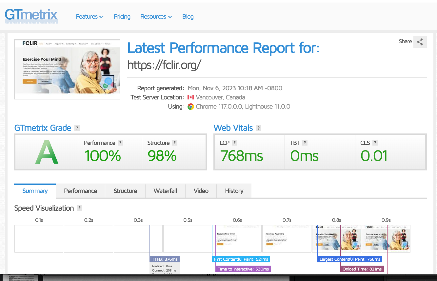Click the Largest Contentful Paint timeline marker
Screen dimensions: 437x281
pyautogui.click(x=350, y=259)
